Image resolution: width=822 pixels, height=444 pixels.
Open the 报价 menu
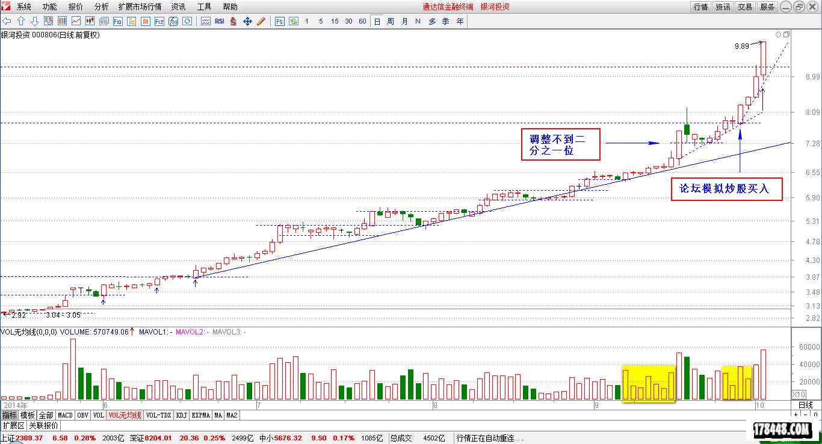[76, 7]
